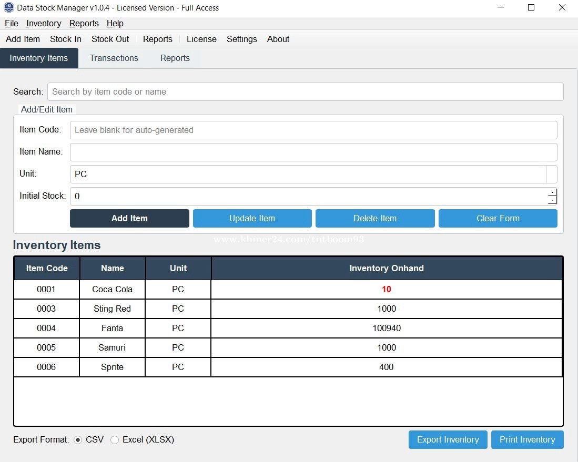Click Add Item in the toolbar
The width and height of the screenshot is (578, 462).
[23, 39]
